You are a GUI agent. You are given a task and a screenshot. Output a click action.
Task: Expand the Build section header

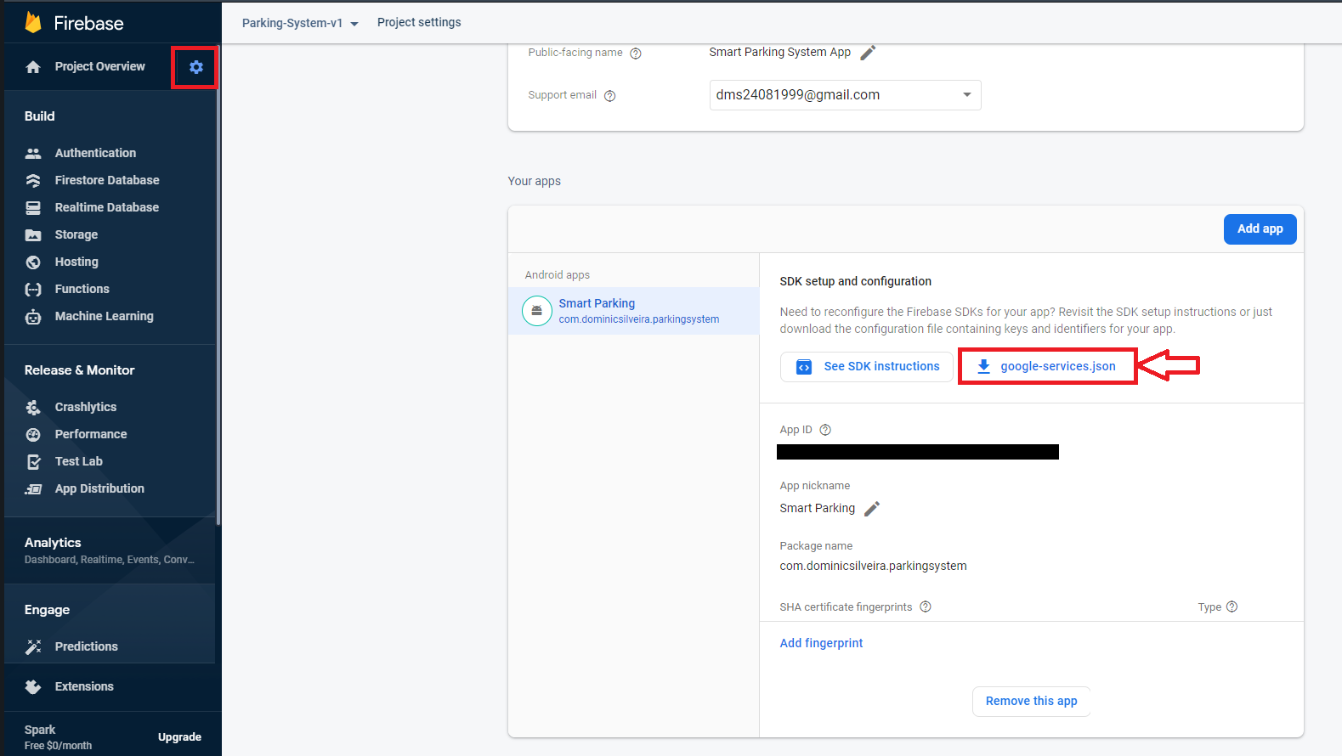[40, 116]
